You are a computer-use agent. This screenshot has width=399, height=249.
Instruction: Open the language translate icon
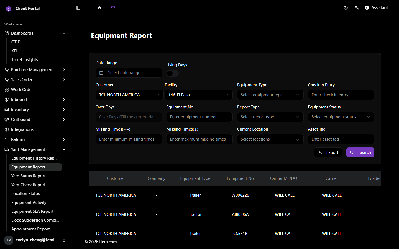click(357, 8)
